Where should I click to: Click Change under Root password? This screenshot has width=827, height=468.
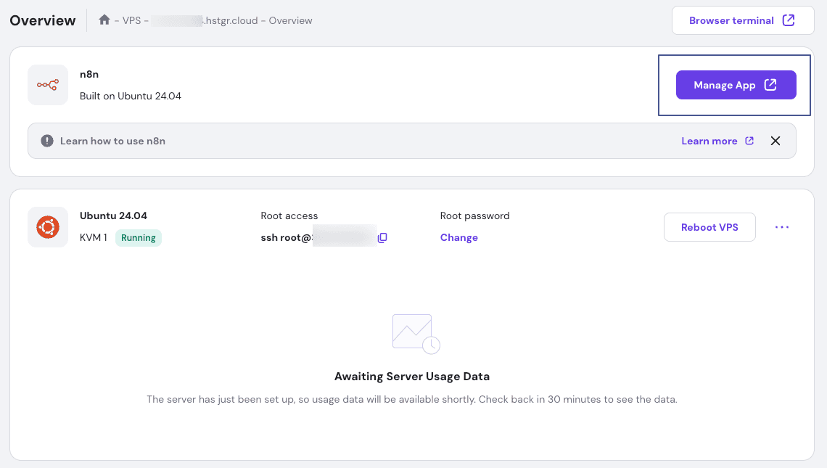pyautogui.click(x=458, y=237)
